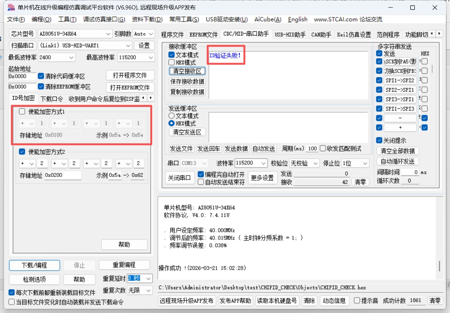Click the 清空接收区 button

point(187,71)
